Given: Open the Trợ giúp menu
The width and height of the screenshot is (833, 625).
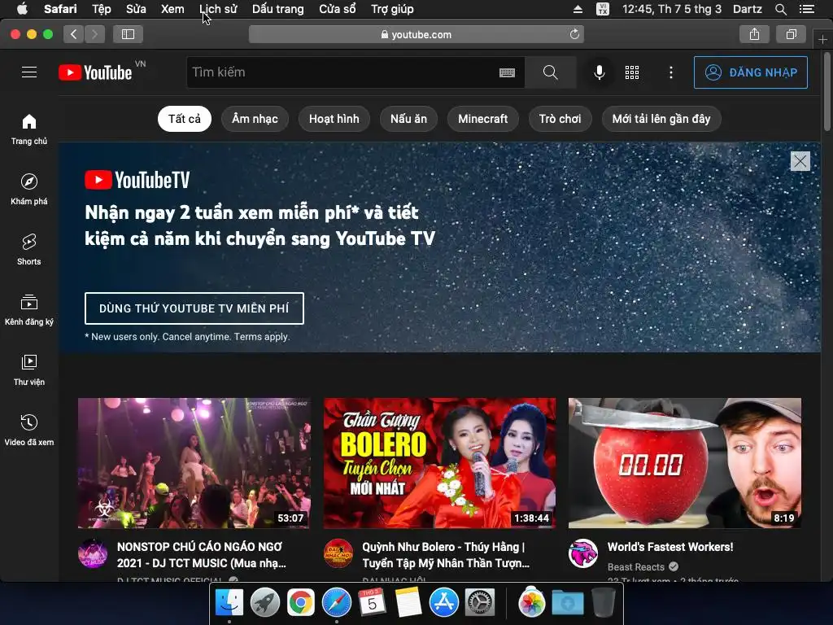Looking at the screenshot, I should click(392, 9).
